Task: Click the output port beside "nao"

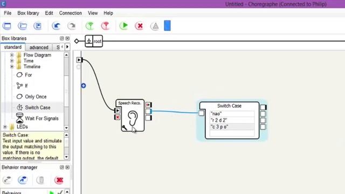Action: (x=263, y=114)
